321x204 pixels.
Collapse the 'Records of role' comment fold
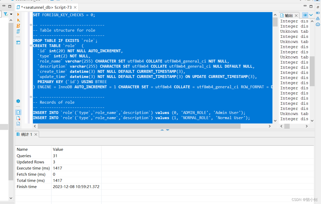pyautogui.click(x=31, y=97)
